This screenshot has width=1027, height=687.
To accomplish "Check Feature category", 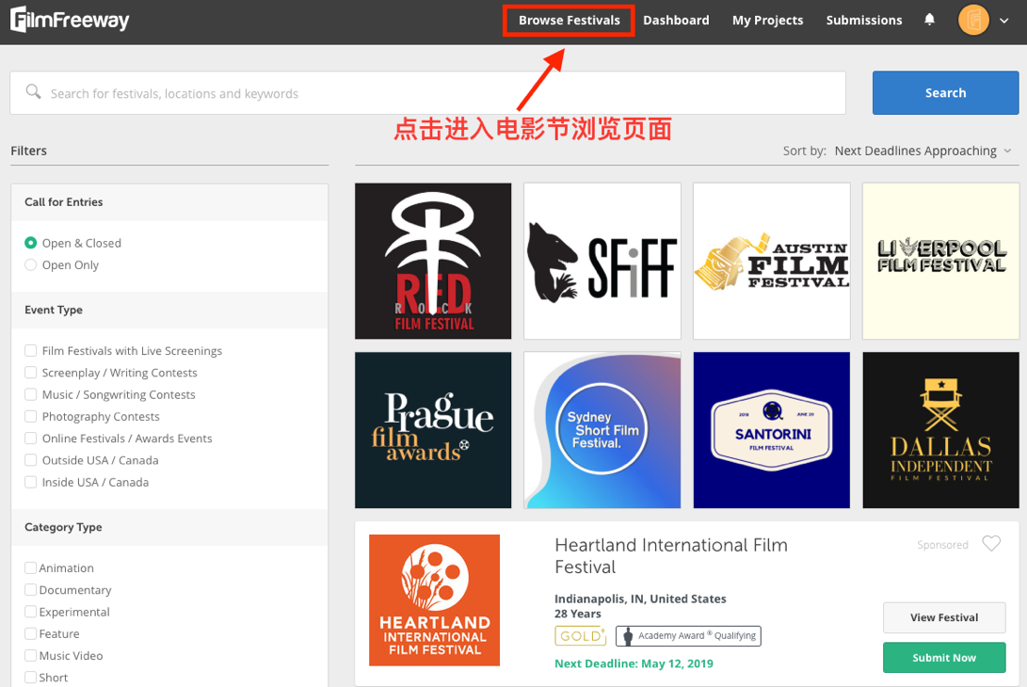I will [31, 634].
